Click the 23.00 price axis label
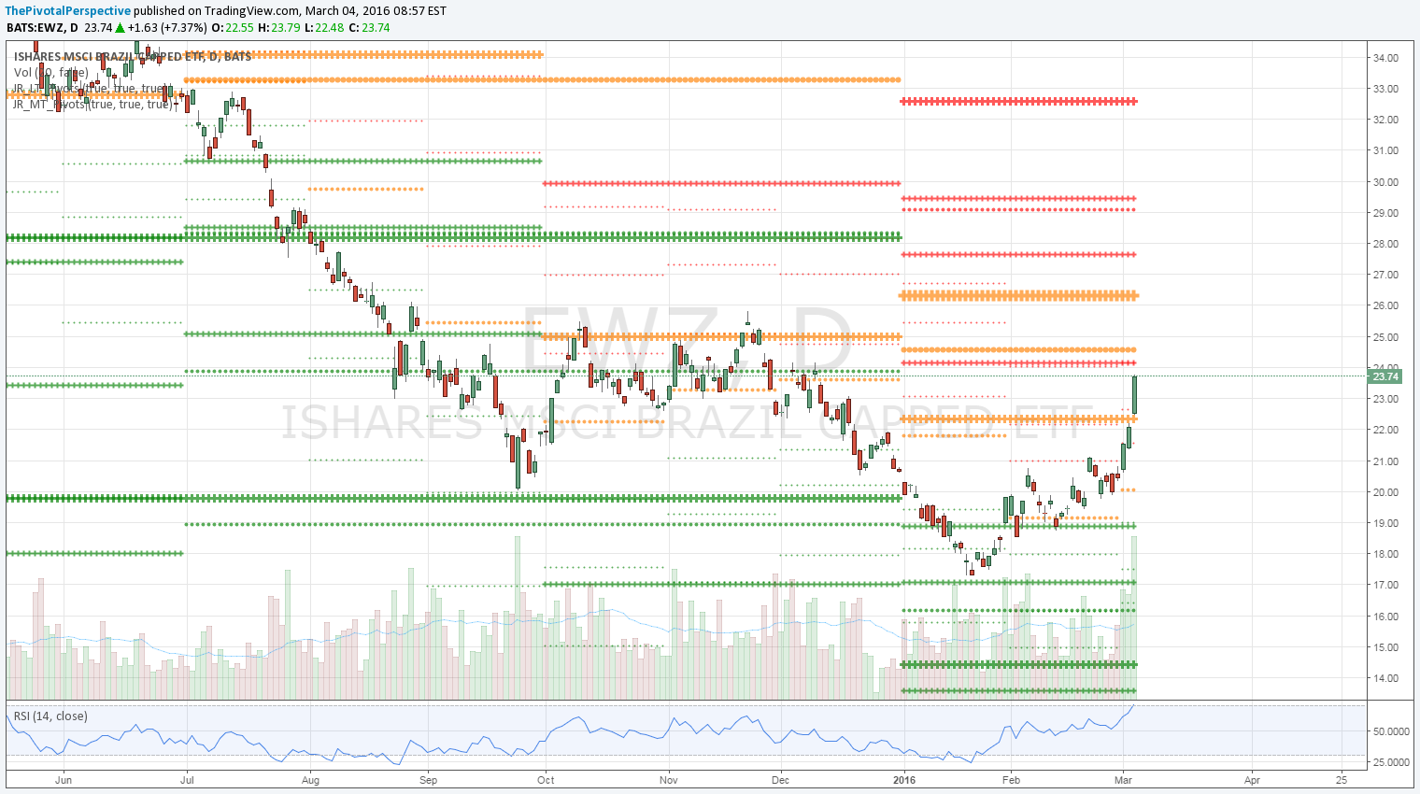This screenshot has width=1420, height=794. [1385, 399]
